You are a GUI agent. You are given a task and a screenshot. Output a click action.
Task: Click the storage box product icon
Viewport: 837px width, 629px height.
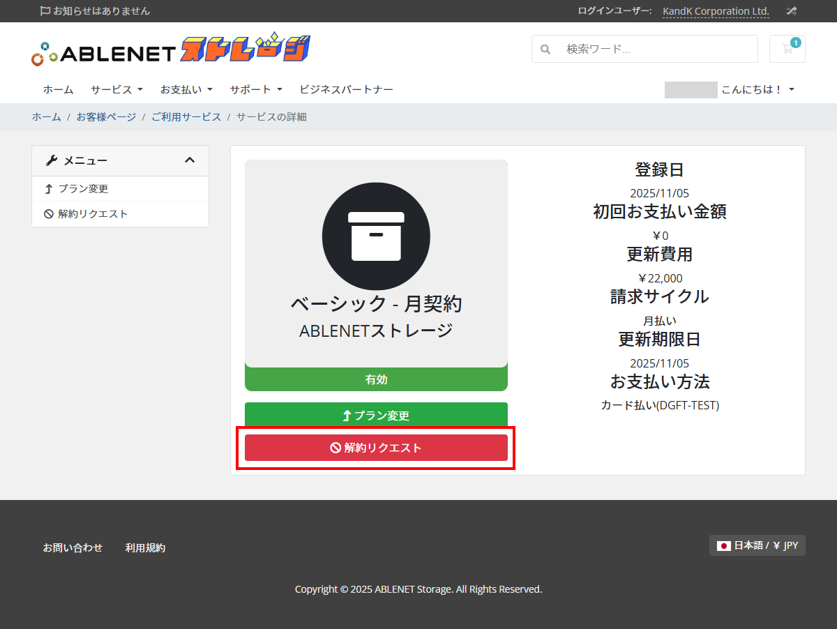pos(376,236)
